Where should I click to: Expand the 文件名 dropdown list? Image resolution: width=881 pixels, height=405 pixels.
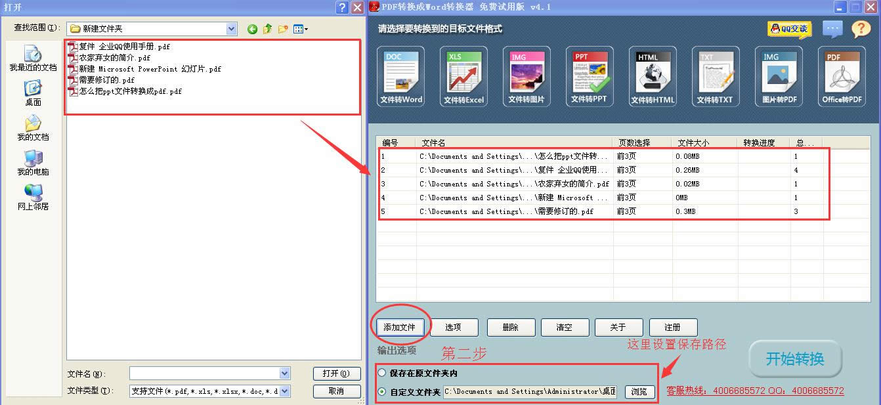coord(285,373)
